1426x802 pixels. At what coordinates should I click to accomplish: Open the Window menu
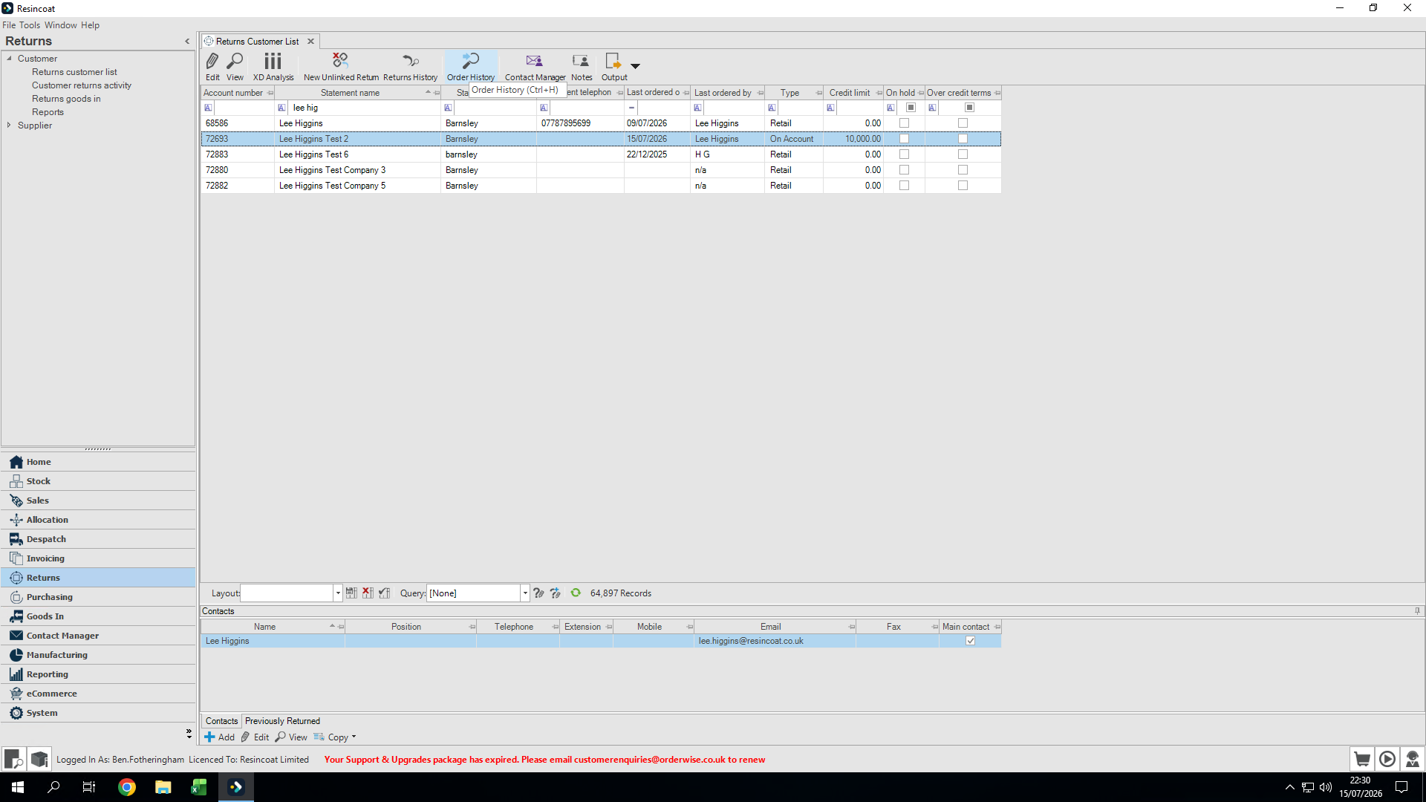61,25
